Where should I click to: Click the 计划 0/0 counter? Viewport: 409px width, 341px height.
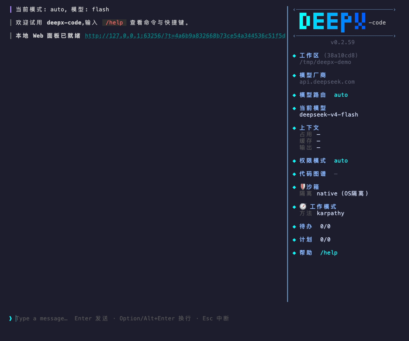click(315, 240)
